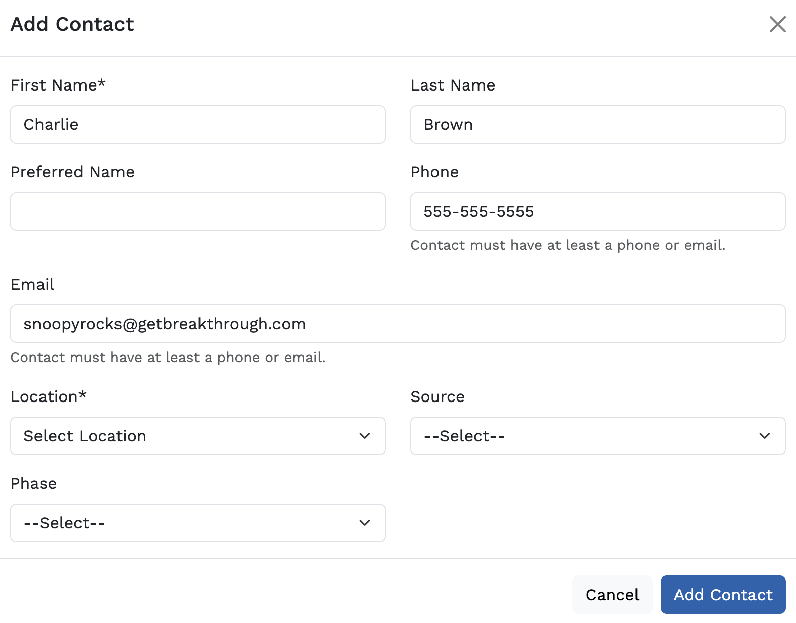This screenshot has width=796, height=623.
Task: Click the Add Contact dialog title
Action: click(72, 24)
